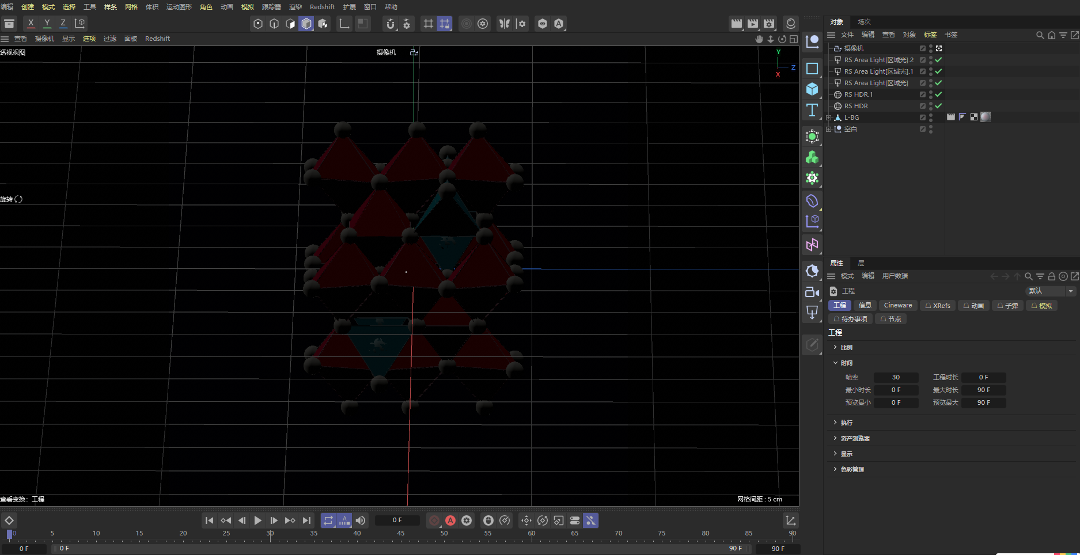The height and width of the screenshot is (555, 1080).
Task: Expand the 资产浏览器 section
Action: coord(835,438)
